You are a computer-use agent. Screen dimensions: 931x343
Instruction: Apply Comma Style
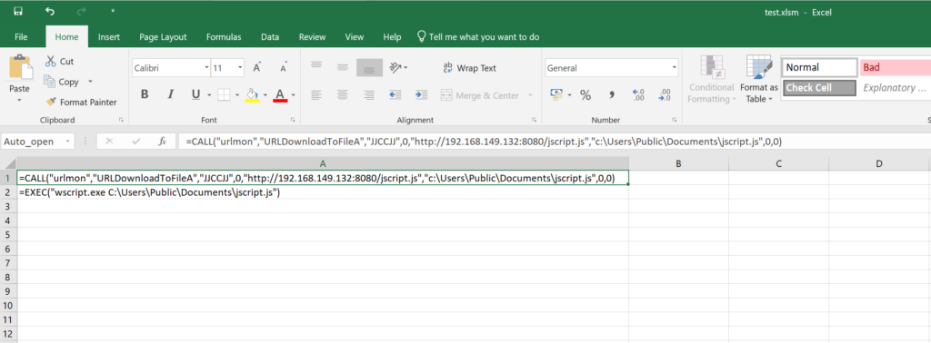[x=612, y=94]
